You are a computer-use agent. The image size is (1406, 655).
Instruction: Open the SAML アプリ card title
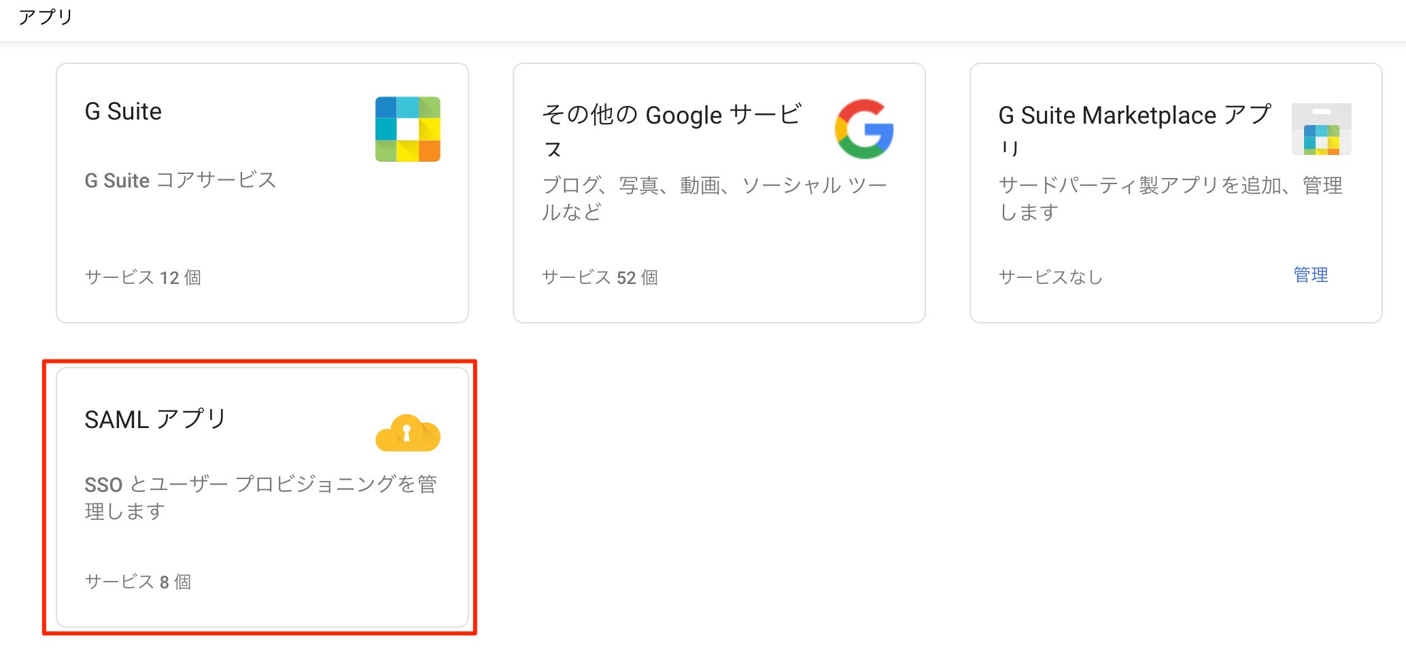155,419
